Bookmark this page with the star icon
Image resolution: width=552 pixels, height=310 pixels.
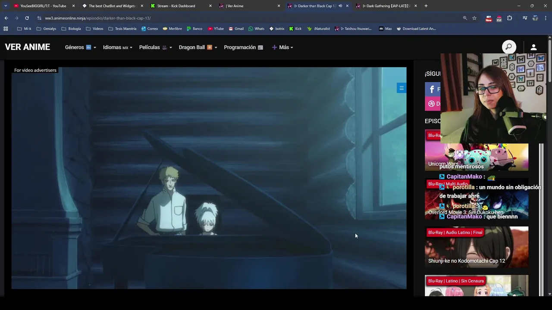point(474,18)
